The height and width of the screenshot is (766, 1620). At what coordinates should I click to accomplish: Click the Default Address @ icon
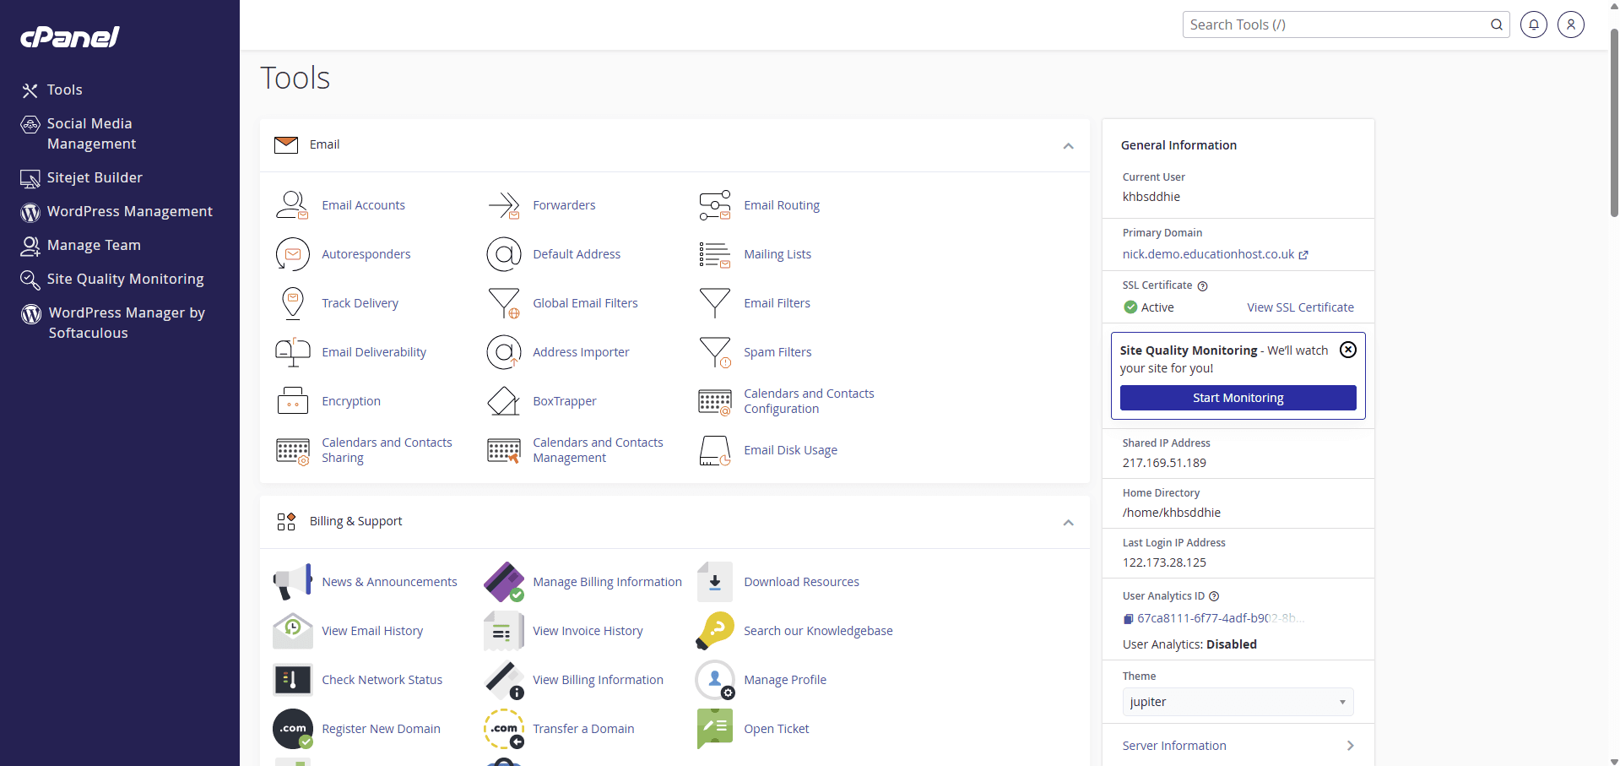504,254
